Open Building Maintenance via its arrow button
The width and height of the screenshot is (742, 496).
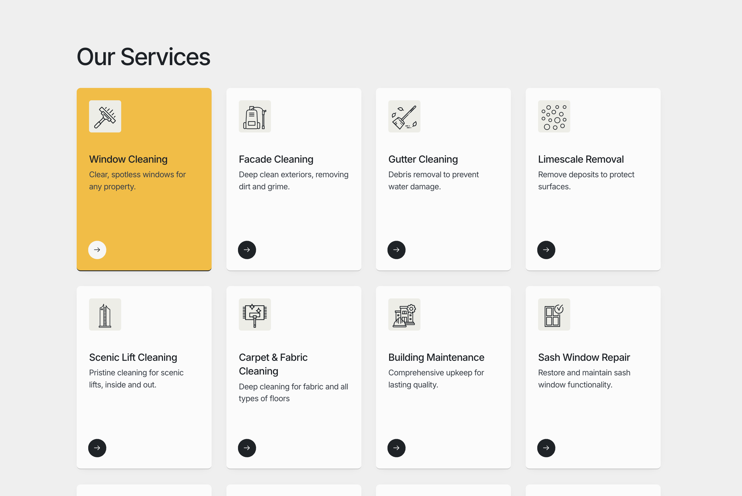(x=396, y=448)
